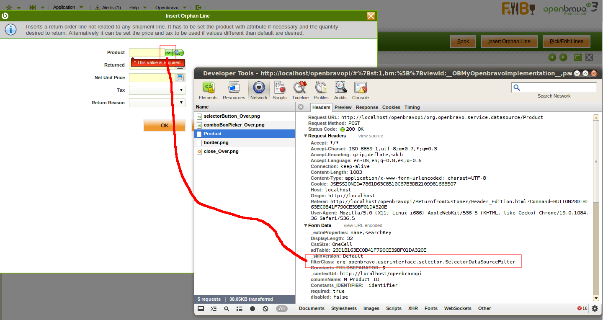Open the Scripts debugger panel
Screen dimensions: 603x320
click(279, 90)
